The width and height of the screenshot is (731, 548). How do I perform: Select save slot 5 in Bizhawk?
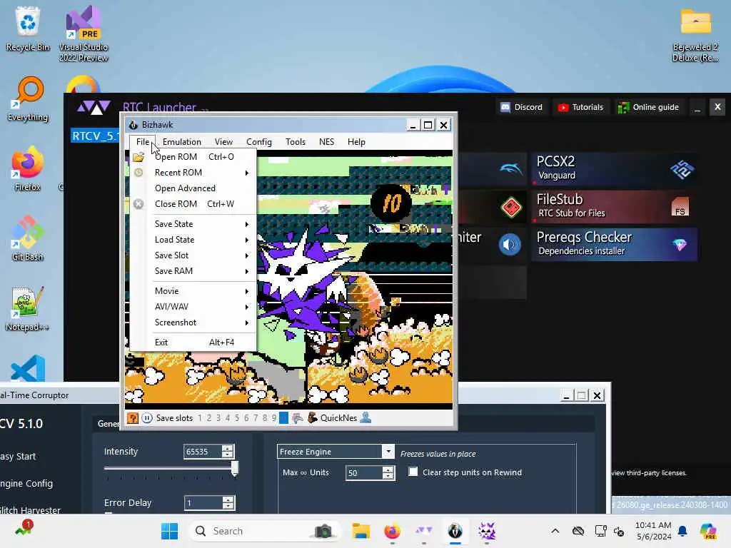[237, 418]
